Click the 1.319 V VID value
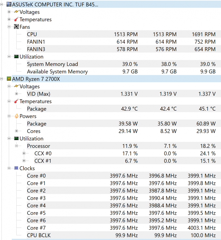 coord(168,94)
